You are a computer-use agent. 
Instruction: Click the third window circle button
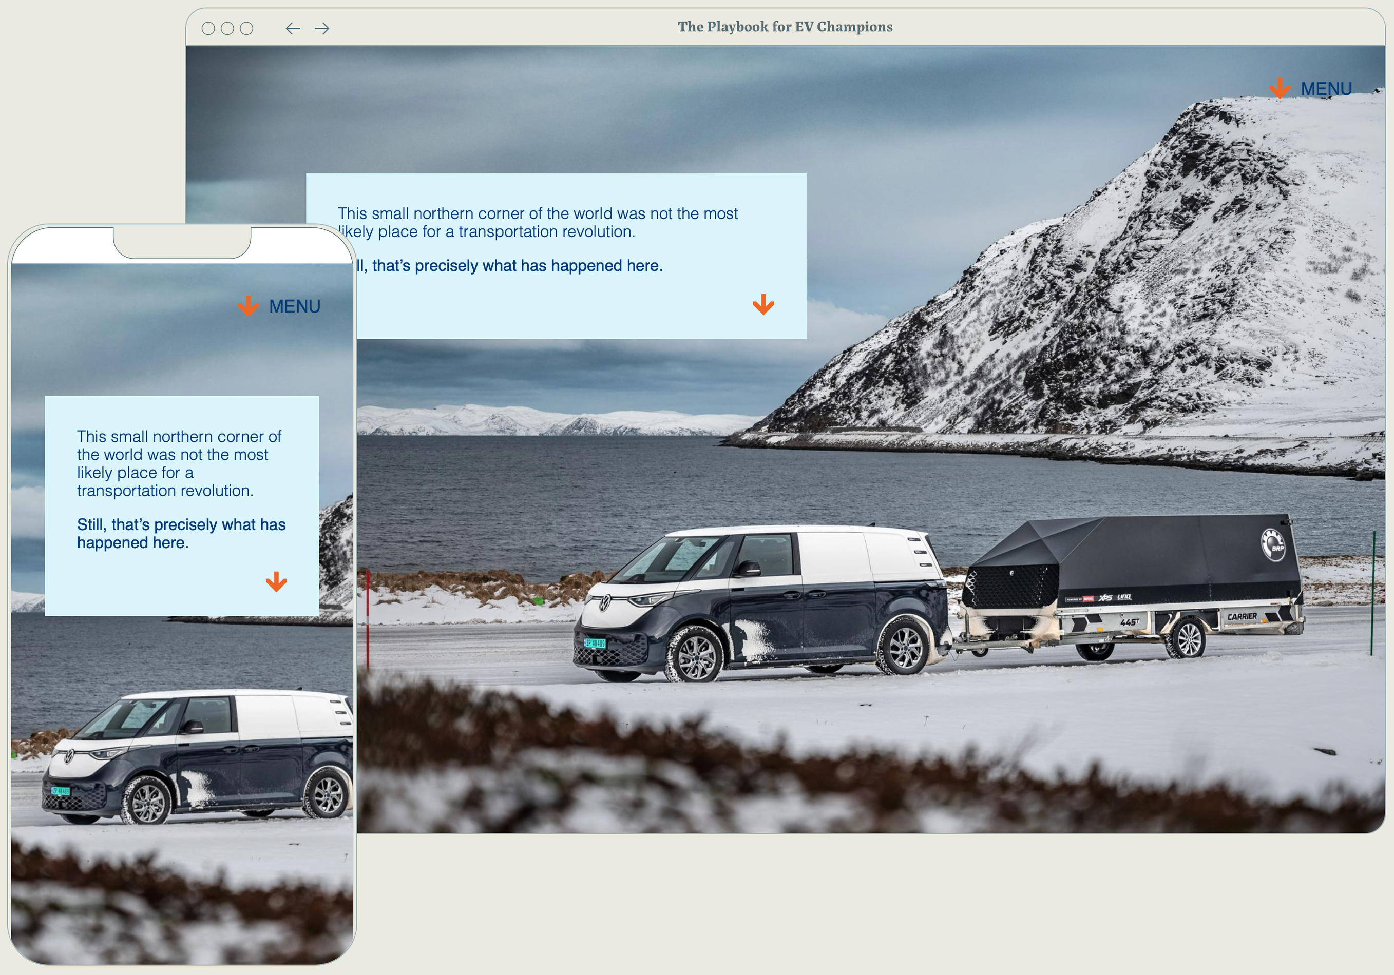coord(246,29)
